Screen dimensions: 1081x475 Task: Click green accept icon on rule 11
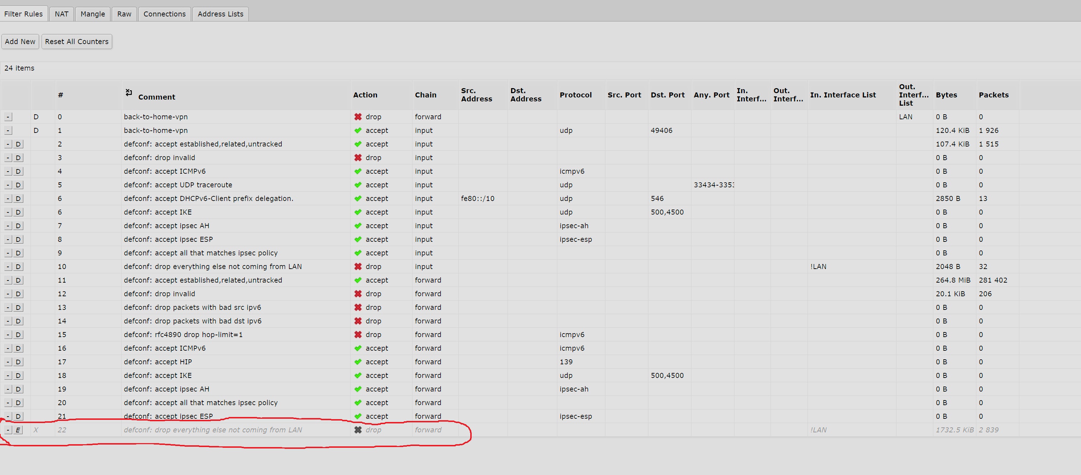coord(358,280)
